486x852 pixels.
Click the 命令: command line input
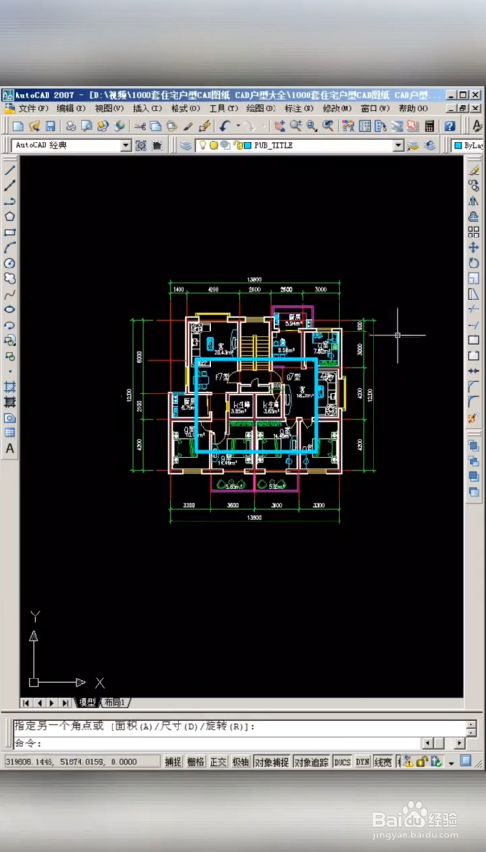[217, 743]
